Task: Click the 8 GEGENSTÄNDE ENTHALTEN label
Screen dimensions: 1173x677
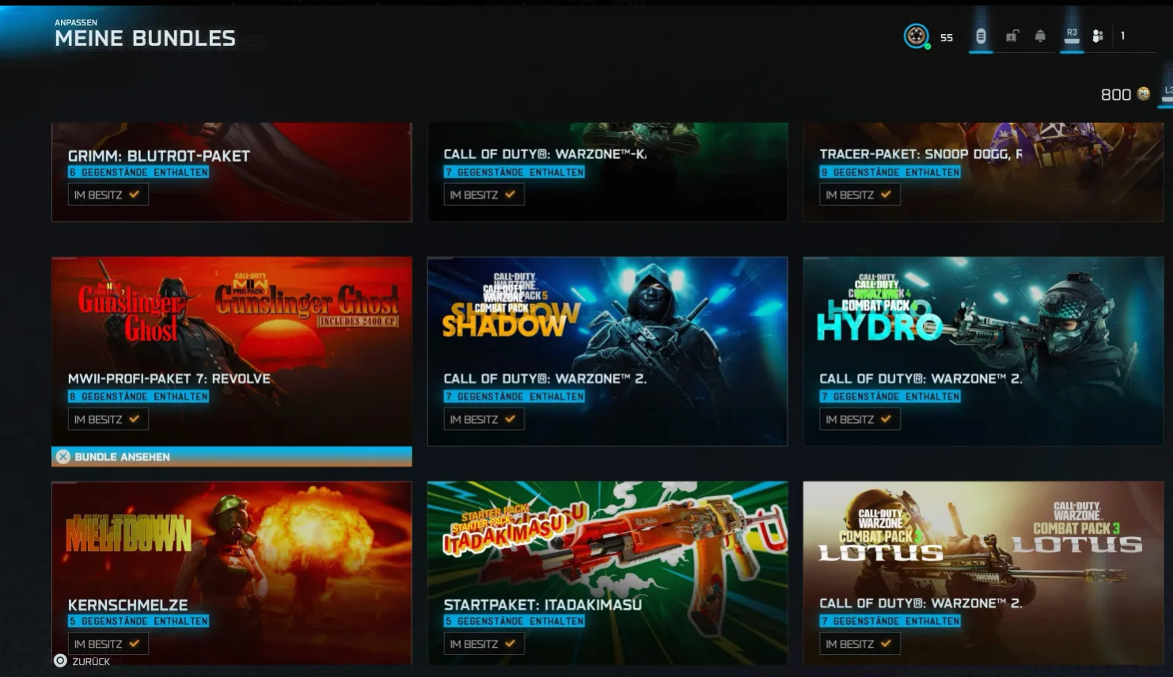Action: tap(139, 397)
